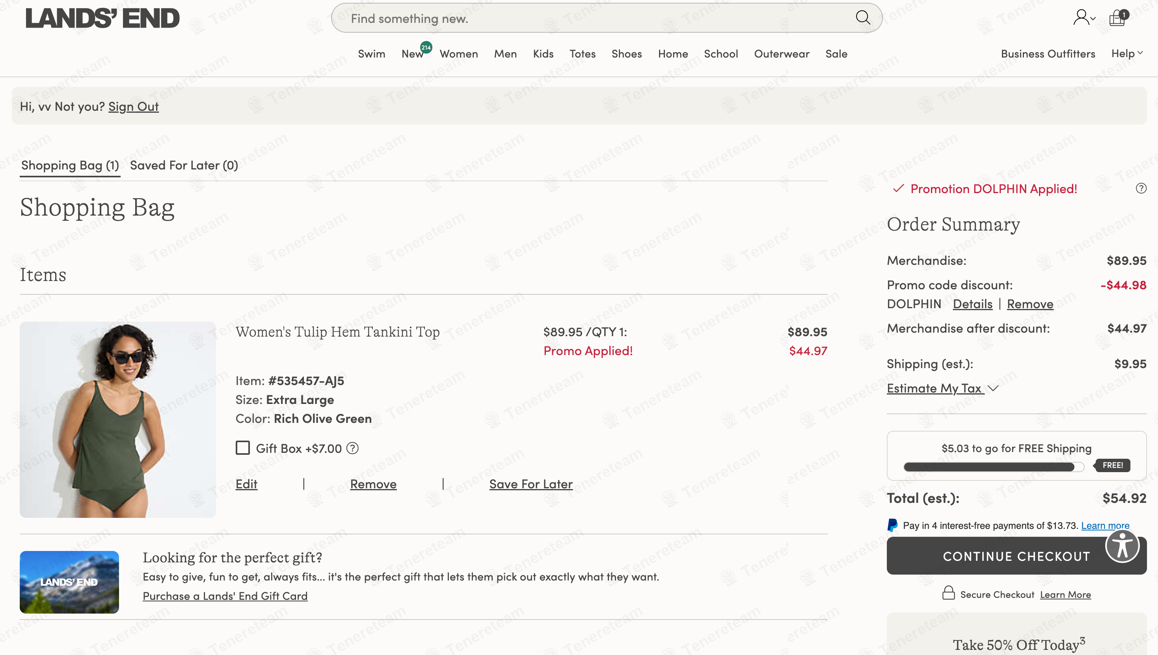This screenshot has width=1158, height=655.
Task: Expand the account menu chevron
Action: (x=1093, y=19)
